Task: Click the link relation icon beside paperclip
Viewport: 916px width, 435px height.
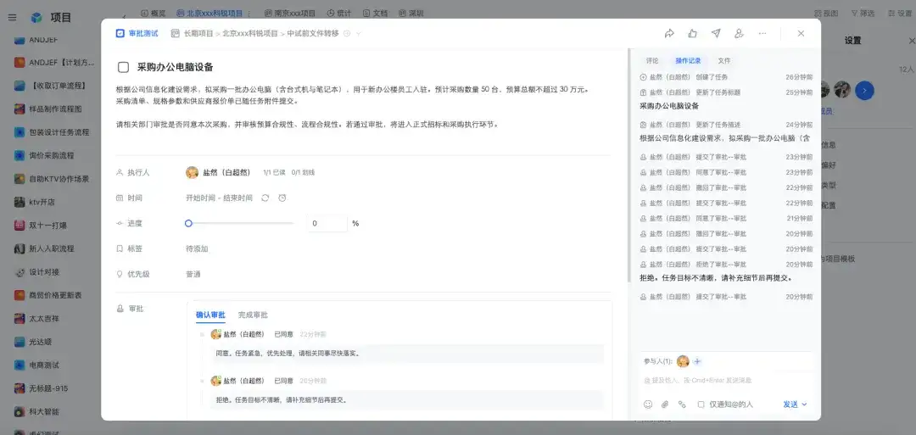Action: point(682,404)
